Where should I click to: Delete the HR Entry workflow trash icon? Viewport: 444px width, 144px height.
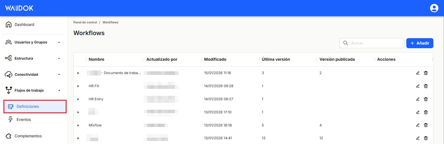426,99
